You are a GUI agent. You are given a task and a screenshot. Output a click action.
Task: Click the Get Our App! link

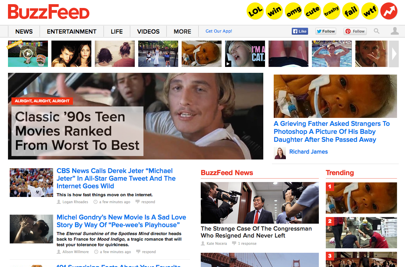click(219, 31)
